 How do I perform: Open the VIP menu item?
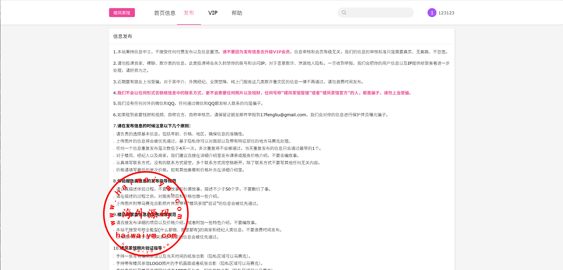coord(213,13)
